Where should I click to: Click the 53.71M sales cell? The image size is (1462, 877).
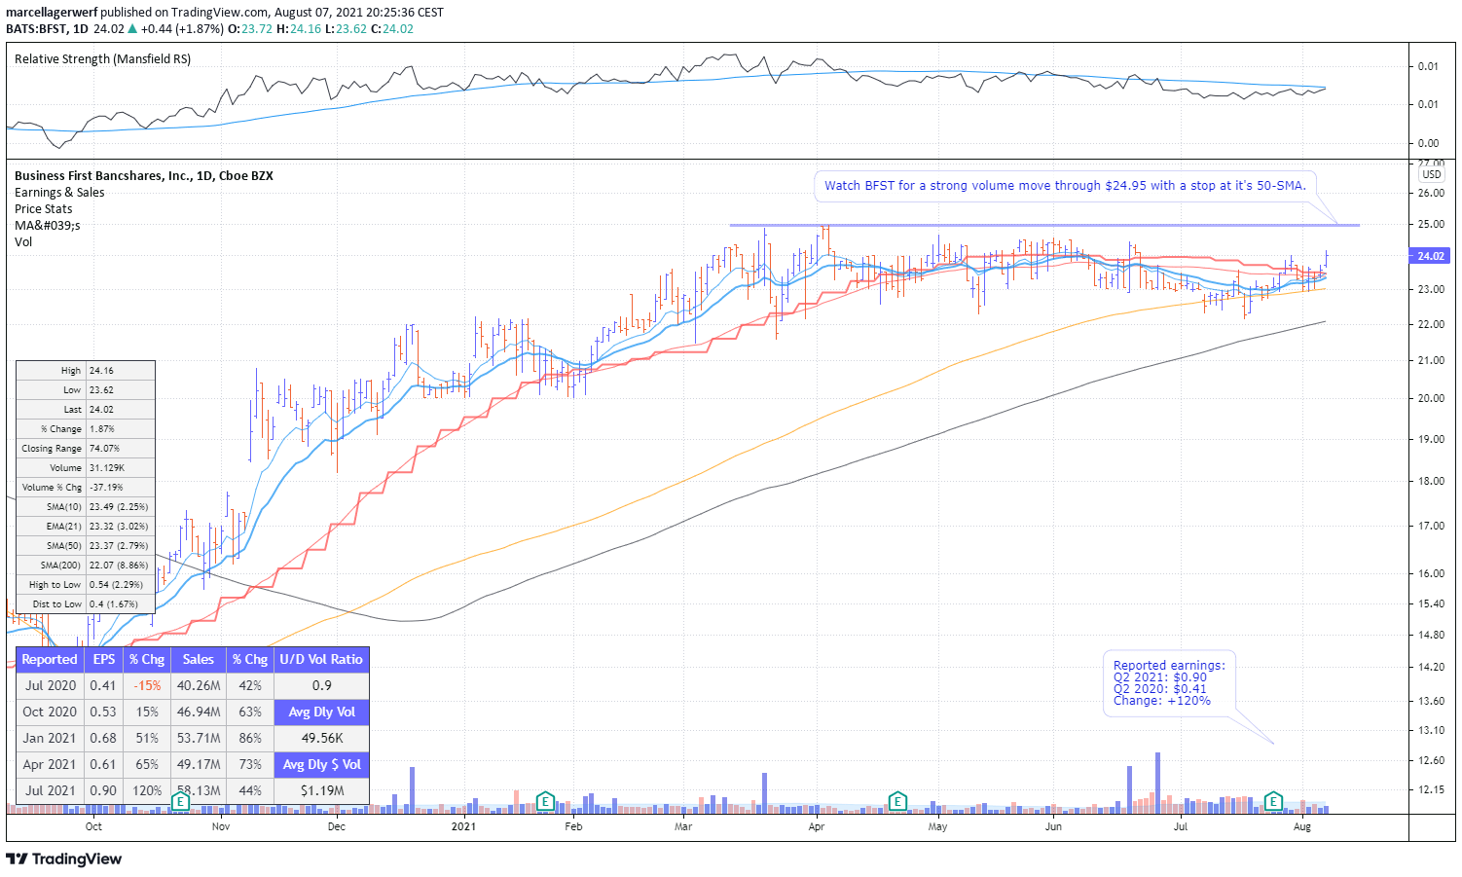(x=199, y=739)
